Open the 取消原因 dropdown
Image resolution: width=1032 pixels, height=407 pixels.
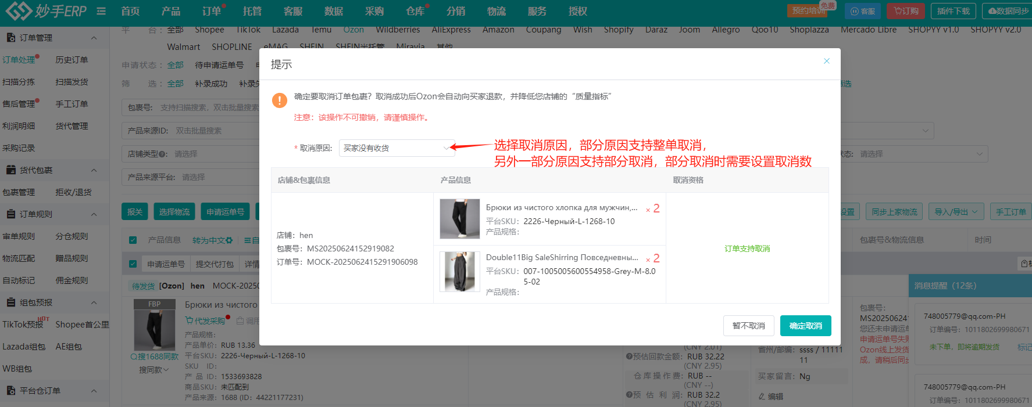[397, 148]
